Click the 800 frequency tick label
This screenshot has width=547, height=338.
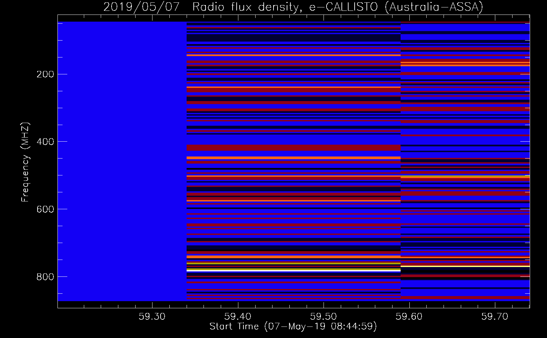[45, 277]
